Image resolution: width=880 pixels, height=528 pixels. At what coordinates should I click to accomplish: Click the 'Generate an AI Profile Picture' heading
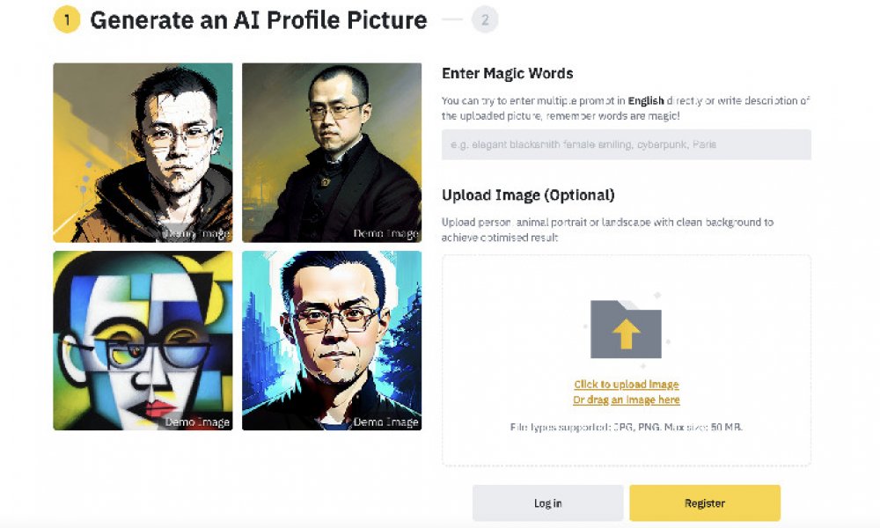[259, 20]
